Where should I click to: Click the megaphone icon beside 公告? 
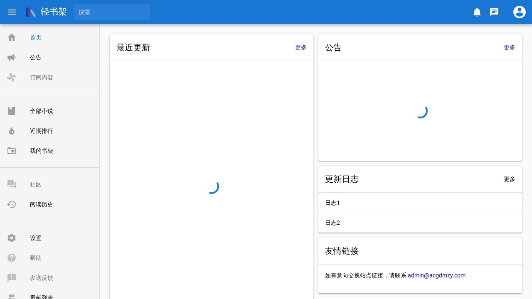pos(12,57)
